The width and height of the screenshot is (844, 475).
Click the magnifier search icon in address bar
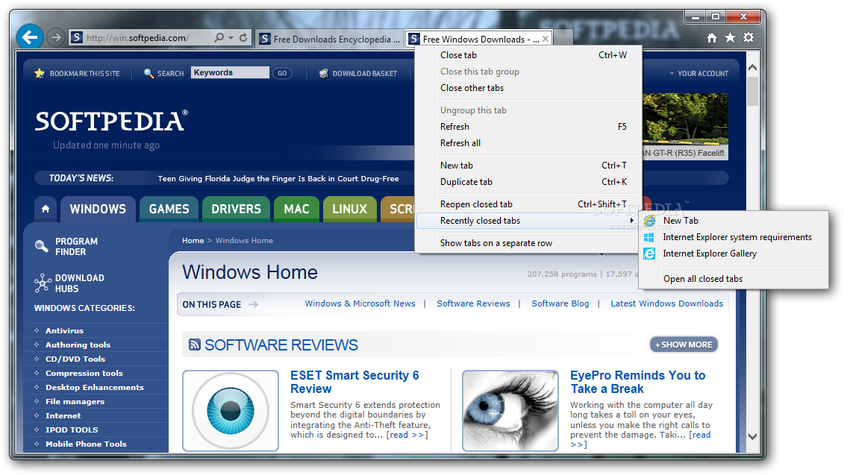(219, 37)
